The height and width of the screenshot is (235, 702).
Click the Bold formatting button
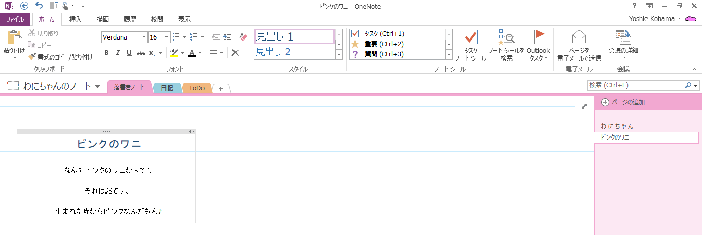[106, 53]
